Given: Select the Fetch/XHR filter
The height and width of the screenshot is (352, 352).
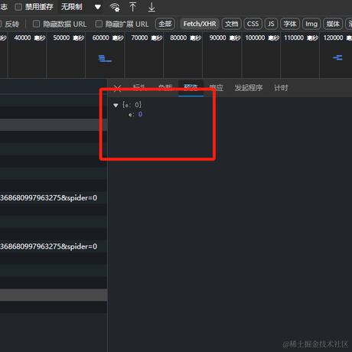Looking at the screenshot, I should click(x=200, y=24).
